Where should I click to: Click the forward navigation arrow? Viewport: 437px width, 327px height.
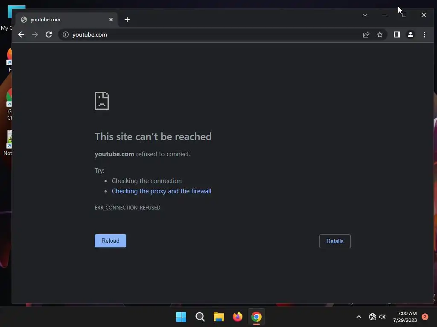[x=35, y=34]
